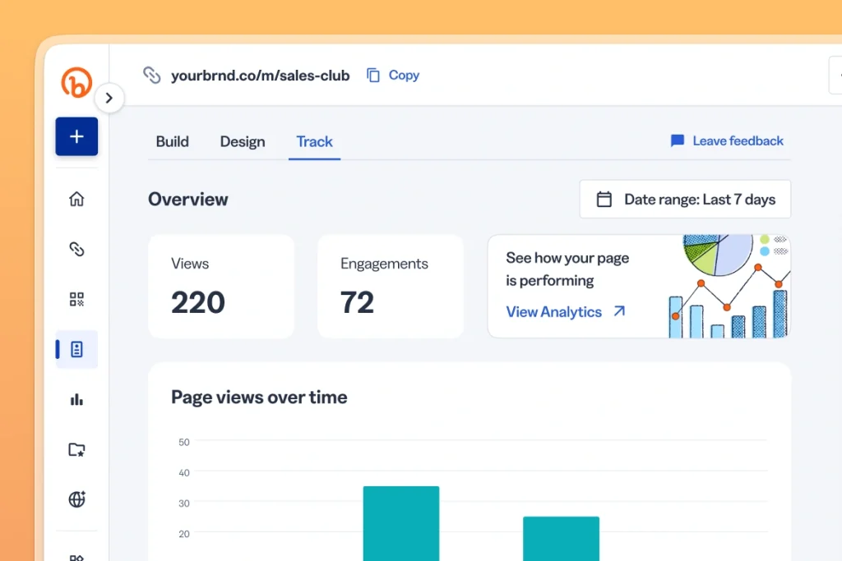This screenshot has height=561, width=842.
Task: Copy the page link
Action: 393,75
